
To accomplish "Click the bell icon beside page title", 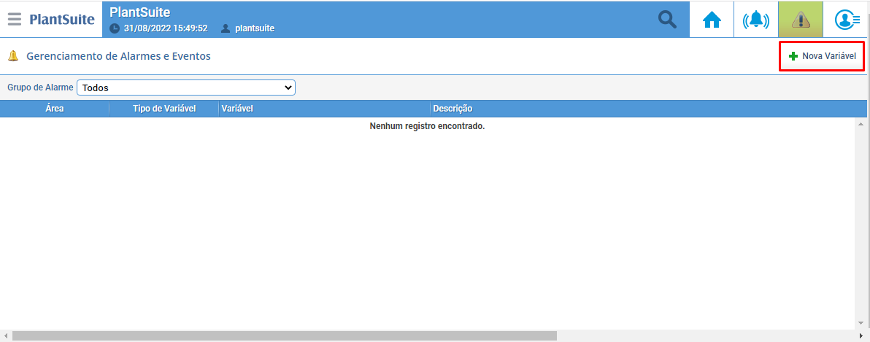I will pyautogui.click(x=13, y=56).
